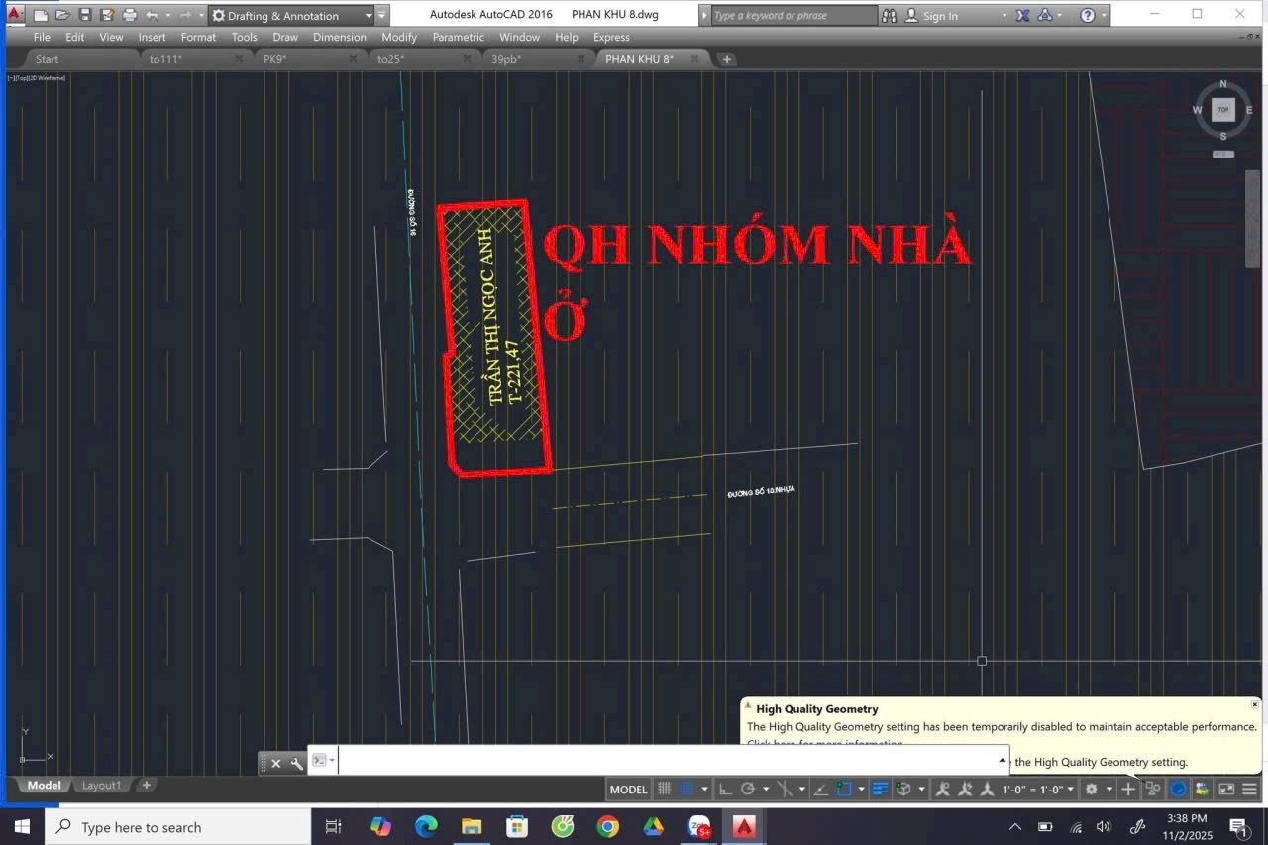Screen dimensions: 1268x845
Task: Undo the last action
Action: [151, 14]
